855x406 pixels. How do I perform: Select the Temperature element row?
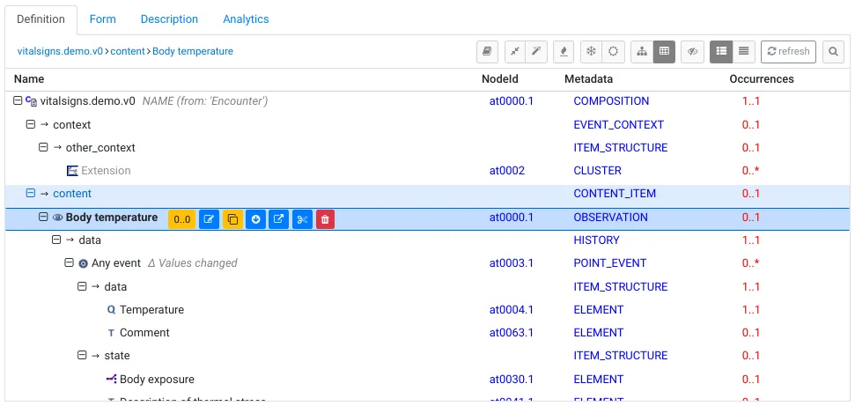151,310
